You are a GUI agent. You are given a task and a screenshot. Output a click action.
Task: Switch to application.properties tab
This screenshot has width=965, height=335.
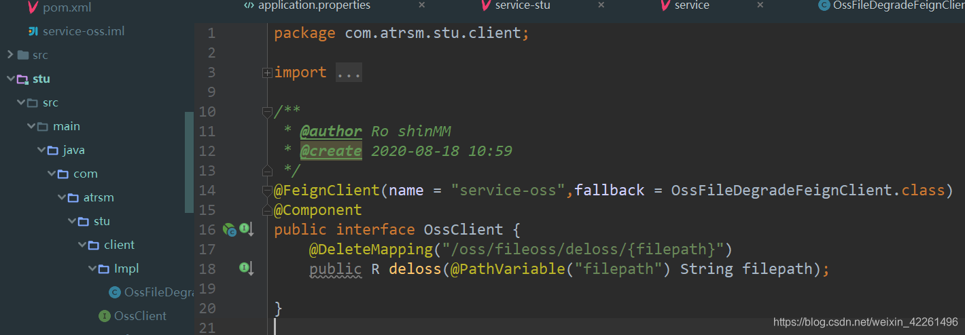[314, 5]
